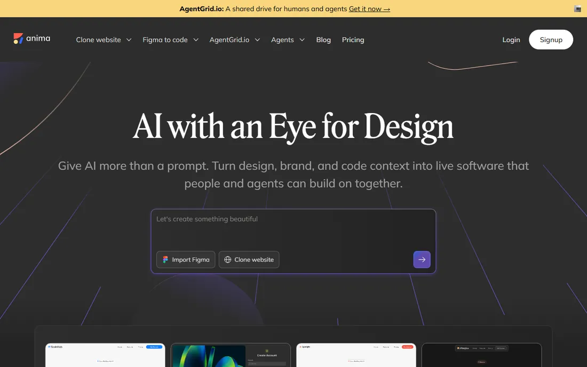Expand the Figma to code nav chevron
Image resolution: width=587 pixels, height=367 pixels.
click(195, 39)
